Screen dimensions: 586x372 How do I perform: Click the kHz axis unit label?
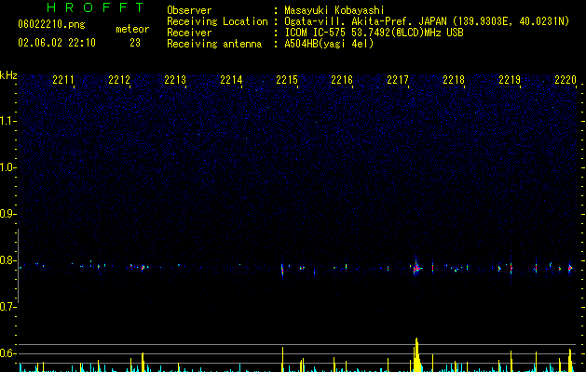8,75
